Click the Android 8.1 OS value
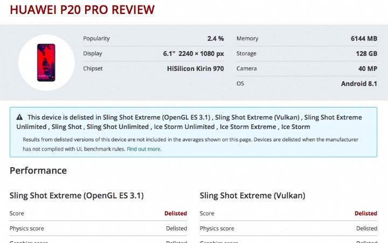 click(x=359, y=84)
